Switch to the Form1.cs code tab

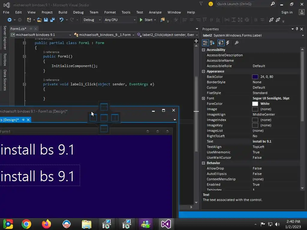(18, 29)
